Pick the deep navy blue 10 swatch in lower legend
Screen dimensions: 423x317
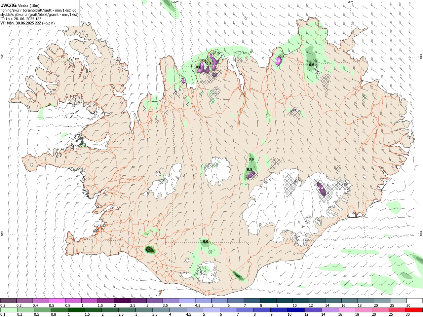click(x=296, y=310)
